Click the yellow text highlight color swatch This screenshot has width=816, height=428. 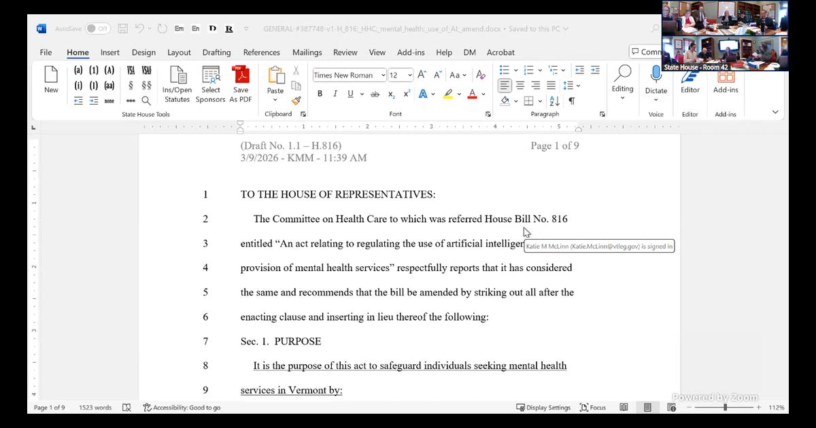[448, 94]
